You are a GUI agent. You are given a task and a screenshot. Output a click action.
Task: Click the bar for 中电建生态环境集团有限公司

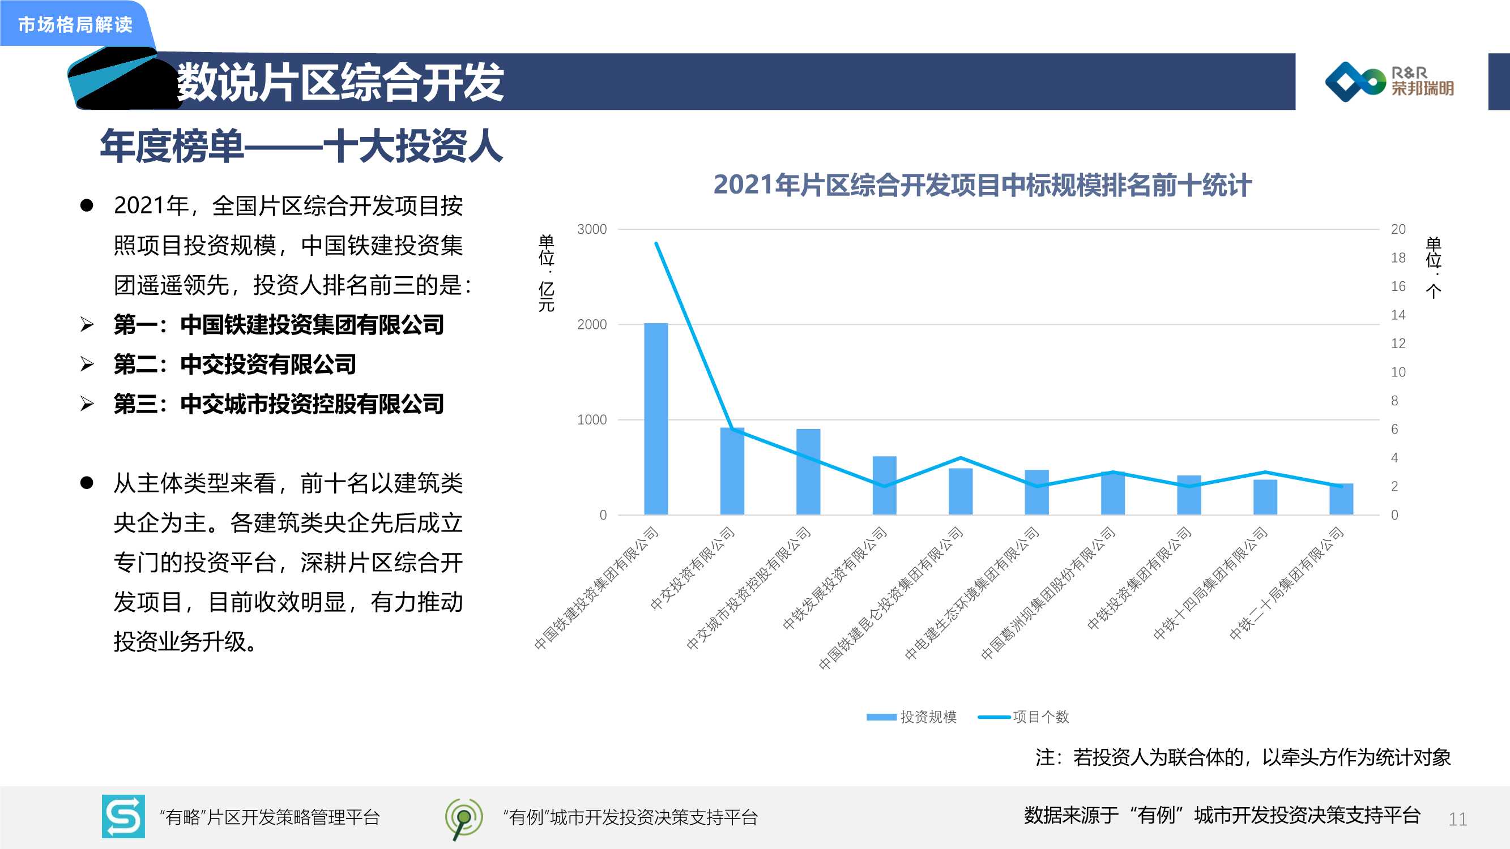coord(1037,492)
